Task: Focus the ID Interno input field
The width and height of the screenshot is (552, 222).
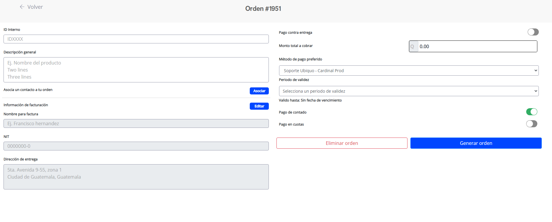Action: 136,39
